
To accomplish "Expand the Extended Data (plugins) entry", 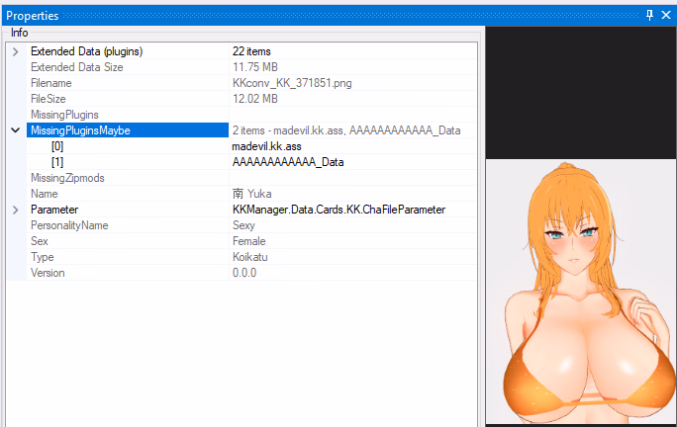I will pyautogui.click(x=16, y=51).
